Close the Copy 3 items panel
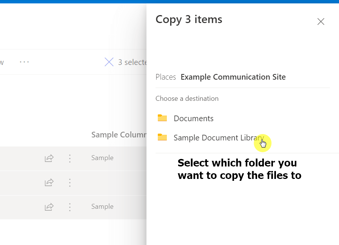 point(321,22)
